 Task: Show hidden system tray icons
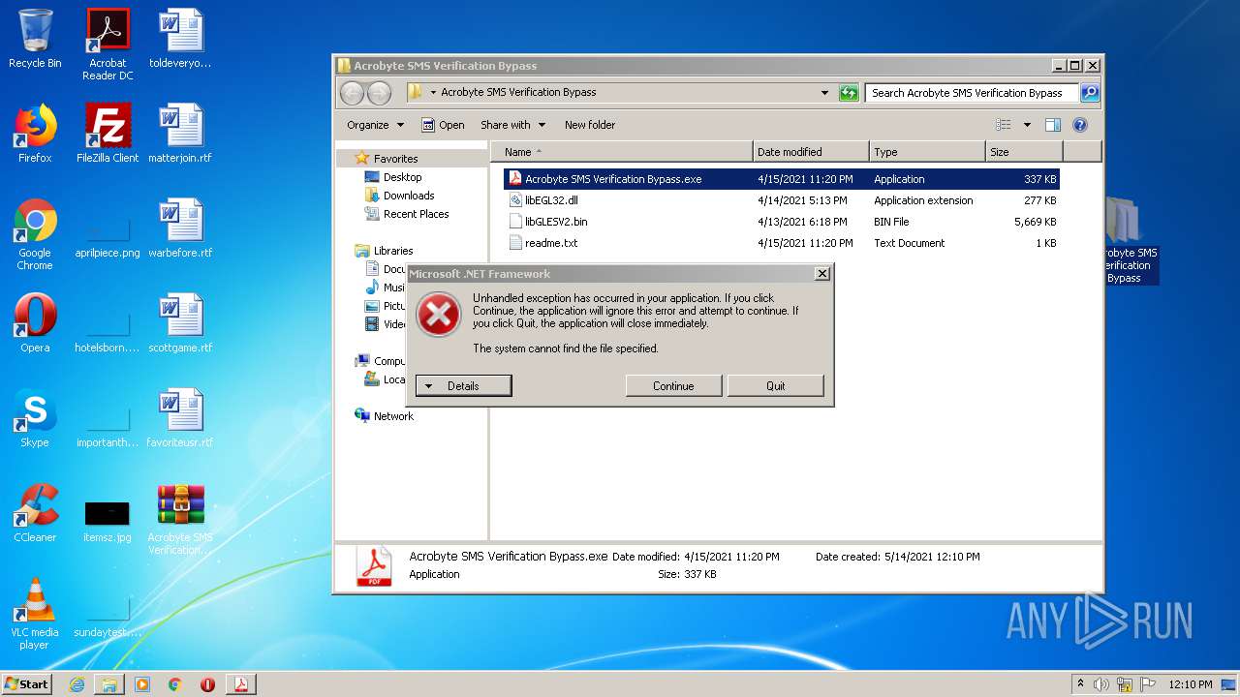click(1080, 684)
